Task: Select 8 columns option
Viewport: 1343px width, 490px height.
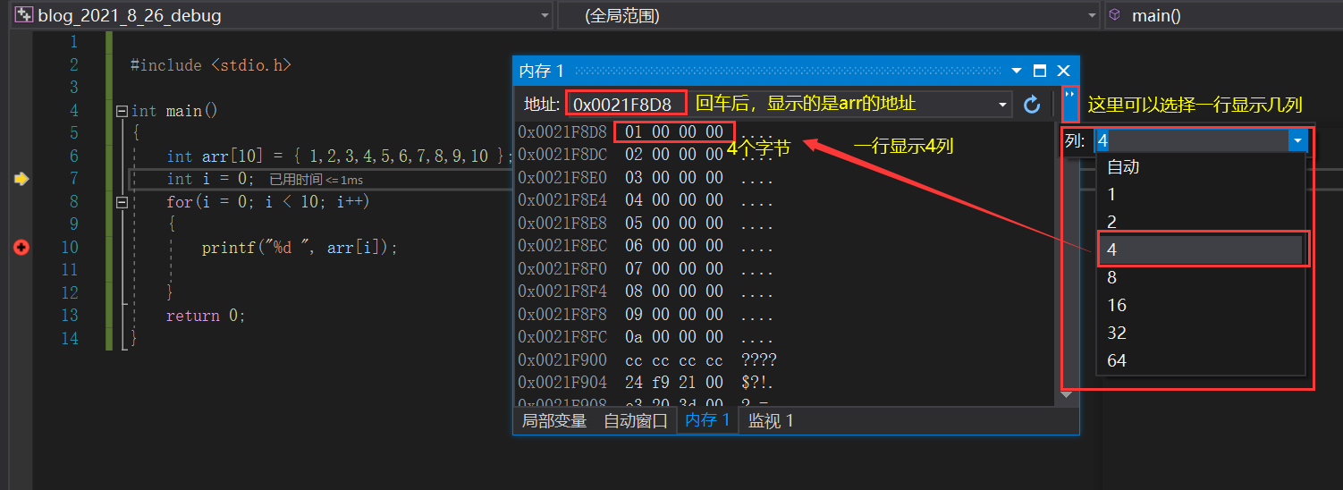Action: (x=1200, y=277)
